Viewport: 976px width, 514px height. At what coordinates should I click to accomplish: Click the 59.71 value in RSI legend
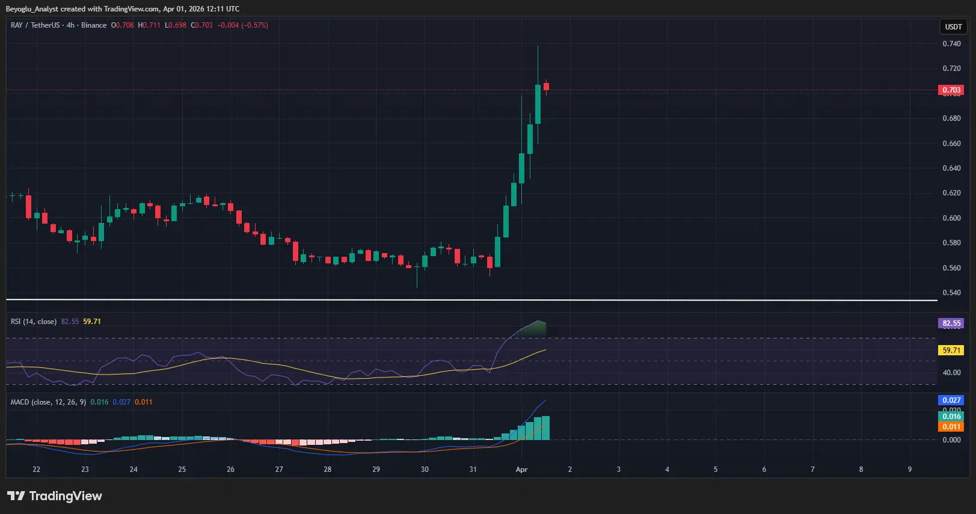pyautogui.click(x=92, y=322)
